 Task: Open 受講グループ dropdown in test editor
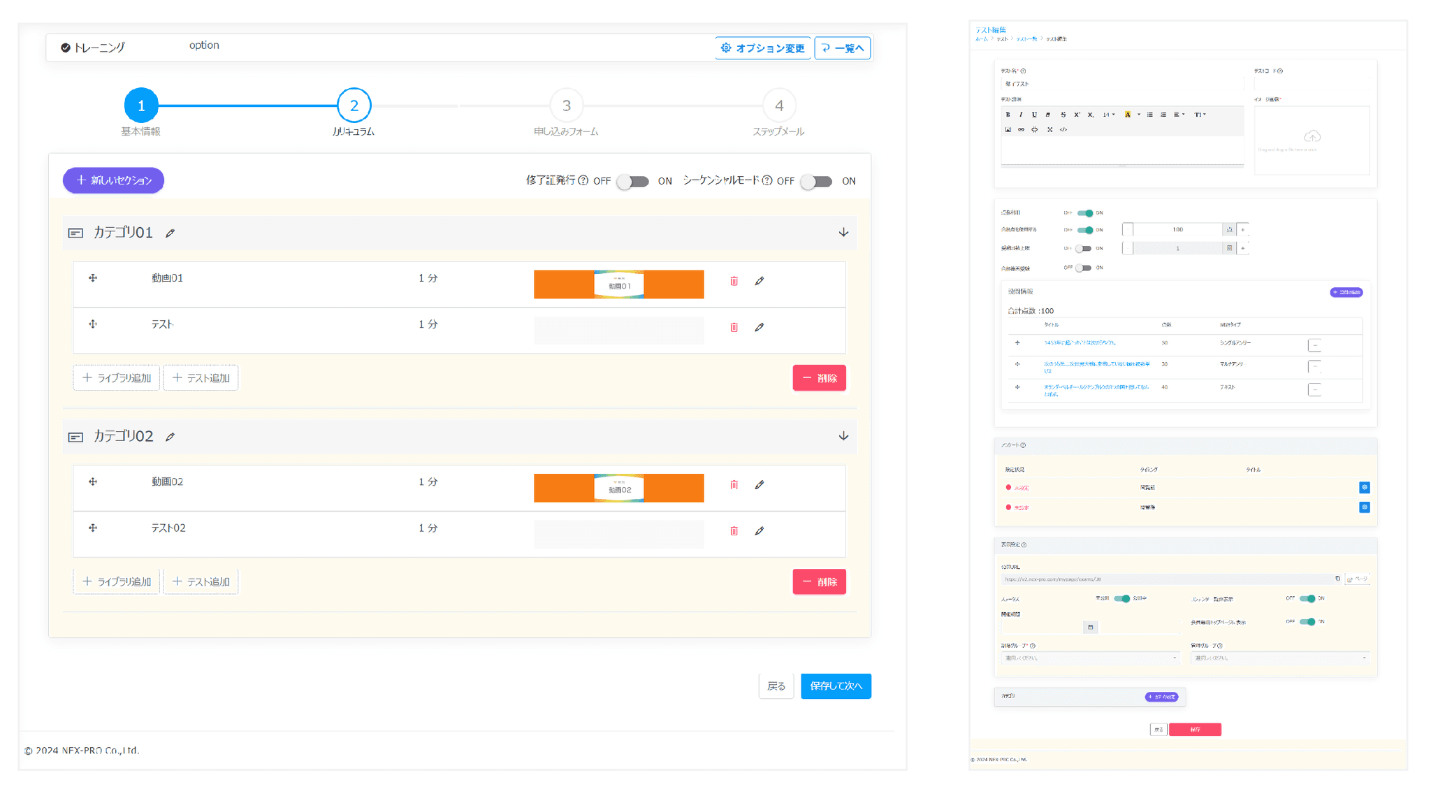click(1089, 658)
